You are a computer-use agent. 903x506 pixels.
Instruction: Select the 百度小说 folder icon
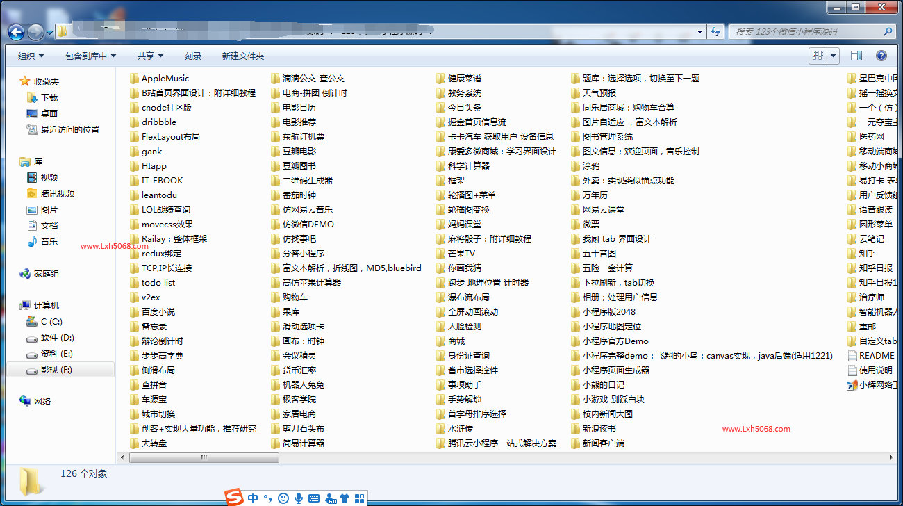point(135,311)
